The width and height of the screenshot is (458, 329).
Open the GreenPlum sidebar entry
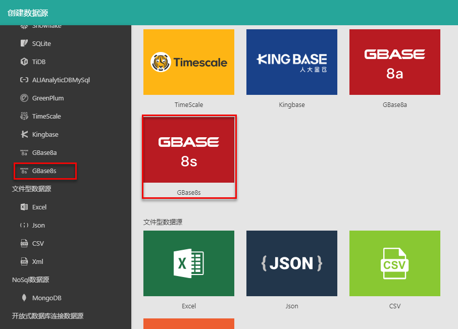coord(48,98)
